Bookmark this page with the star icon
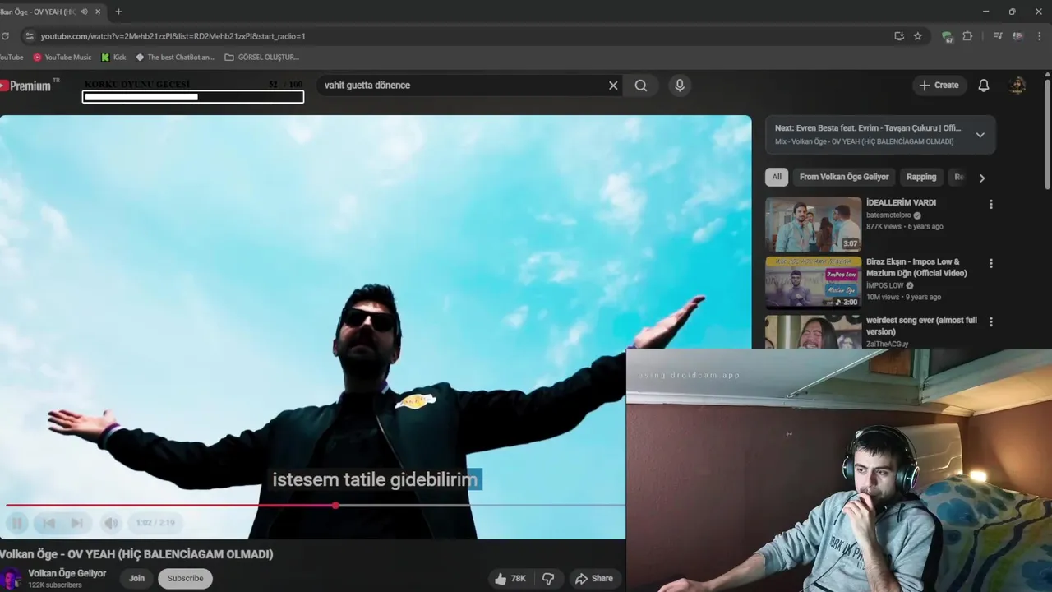The height and width of the screenshot is (592, 1052). pos(918,36)
